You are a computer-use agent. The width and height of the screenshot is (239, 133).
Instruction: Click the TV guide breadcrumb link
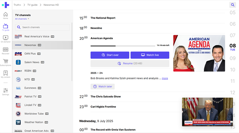tap(32, 5)
